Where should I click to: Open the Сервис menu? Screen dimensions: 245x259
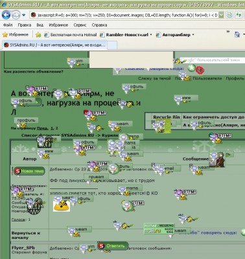[x=80, y=25]
